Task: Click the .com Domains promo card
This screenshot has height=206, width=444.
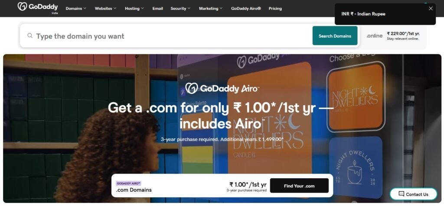Action: [x=222, y=186]
